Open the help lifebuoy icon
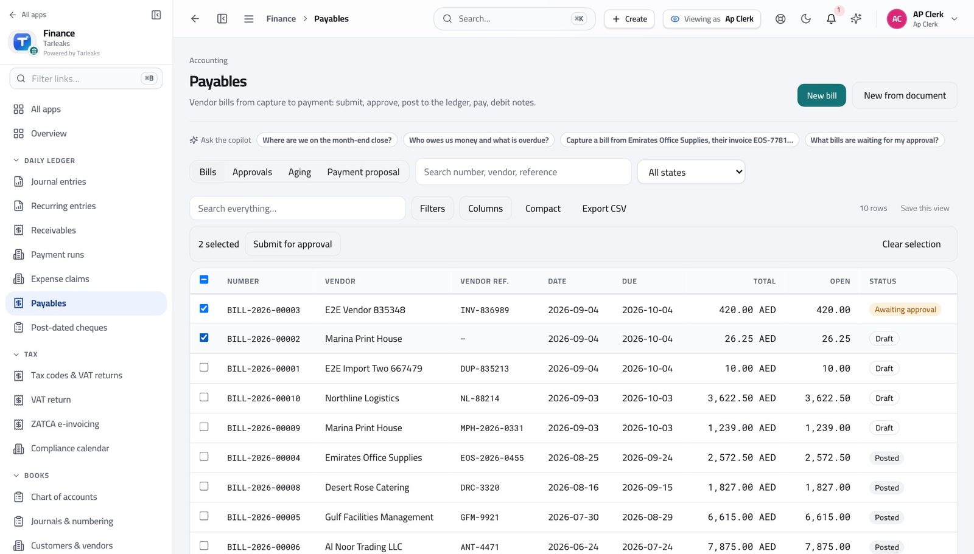The width and height of the screenshot is (974, 554). coord(780,19)
